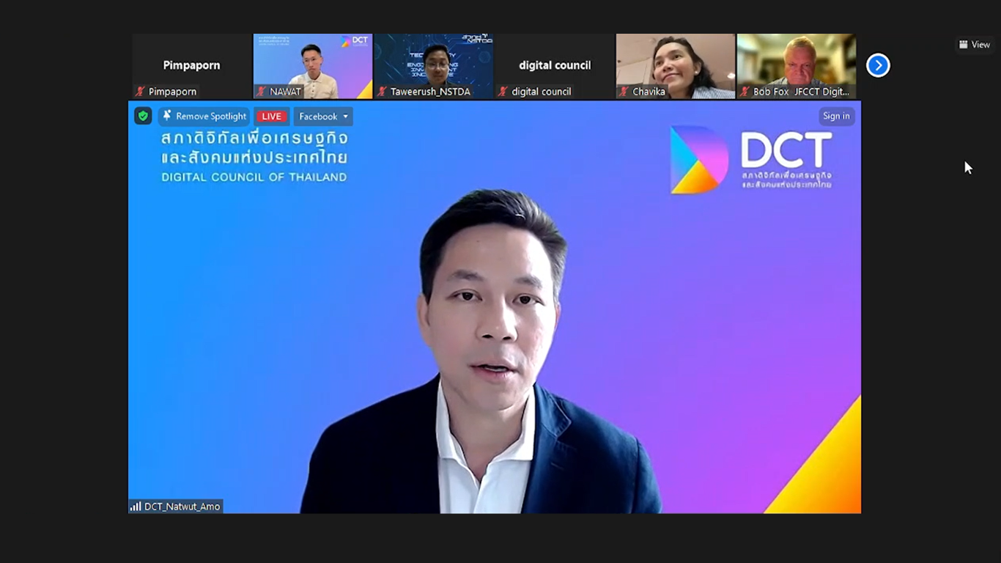The height and width of the screenshot is (563, 1001).
Task: Click digital council's muted microphone icon
Action: [503, 92]
